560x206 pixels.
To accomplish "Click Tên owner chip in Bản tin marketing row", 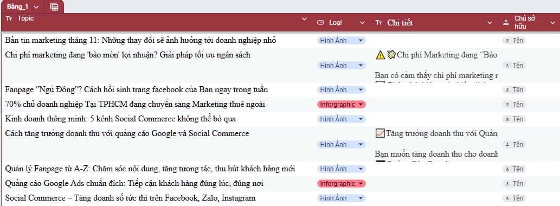I will (x=514, y=41).
